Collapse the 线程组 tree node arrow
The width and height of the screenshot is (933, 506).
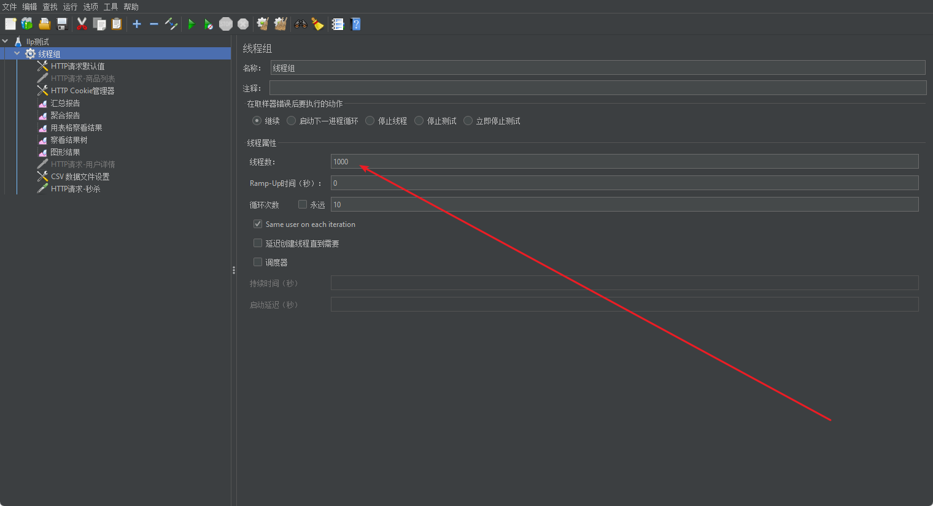17,54
